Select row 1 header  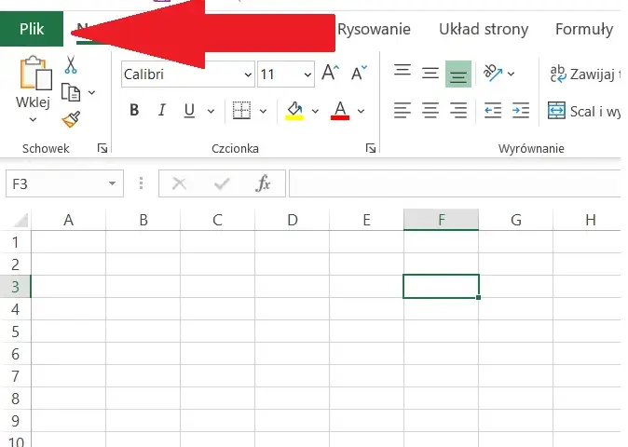click(x=15, y=242)
